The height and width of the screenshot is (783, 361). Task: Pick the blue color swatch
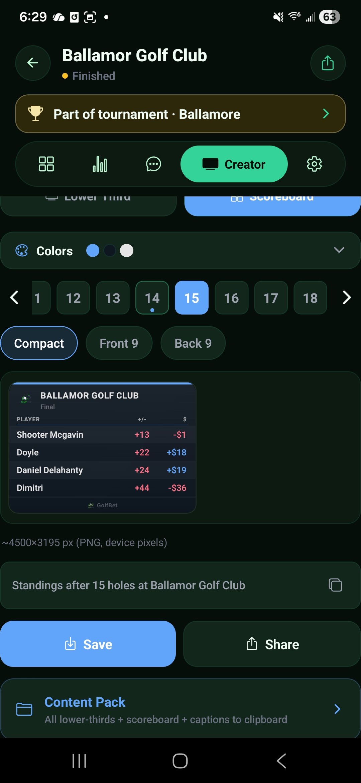(x=93, y=250)
